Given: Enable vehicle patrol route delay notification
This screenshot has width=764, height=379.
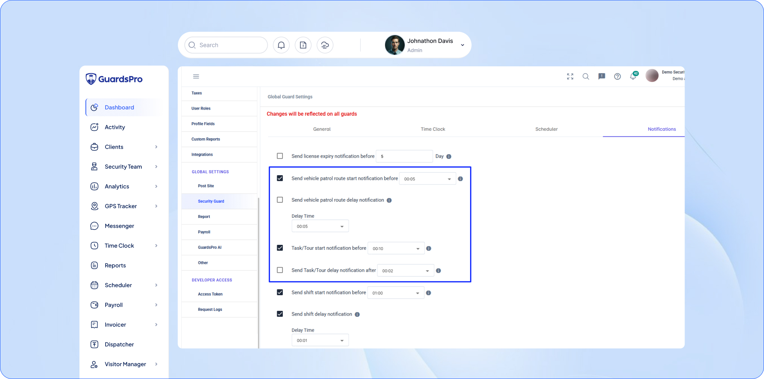Looking at the screenshot, I should 280,200.
